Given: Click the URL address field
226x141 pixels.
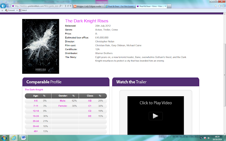Looking at the screenshot, I should 36,6.
